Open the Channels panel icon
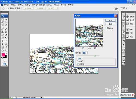Screen dimensions: 136x99 tap(123, 60)
